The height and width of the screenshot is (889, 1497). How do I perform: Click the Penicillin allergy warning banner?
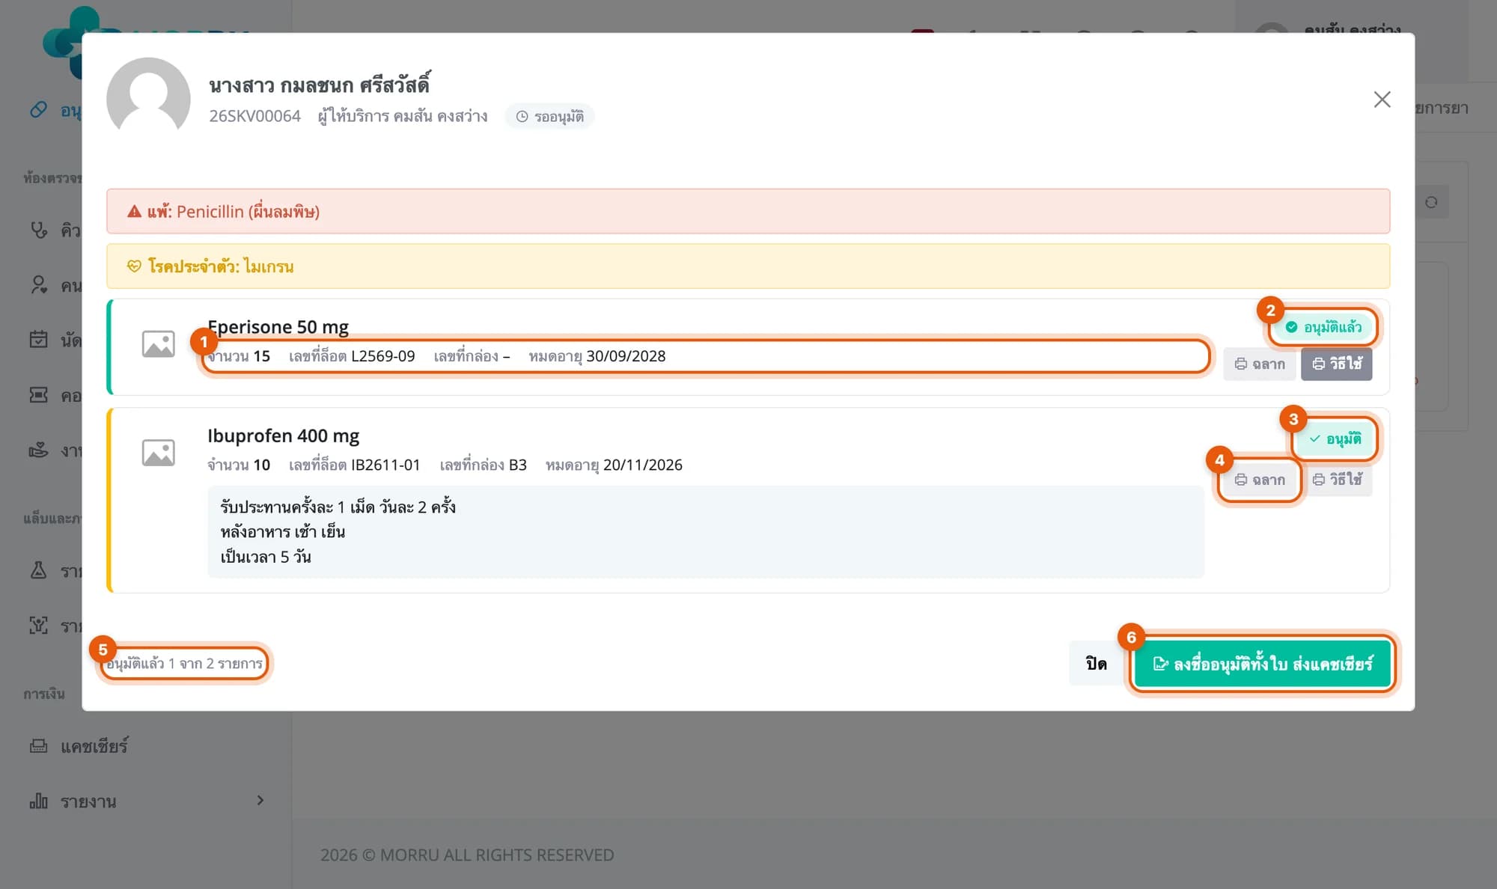tap(748, 211)
